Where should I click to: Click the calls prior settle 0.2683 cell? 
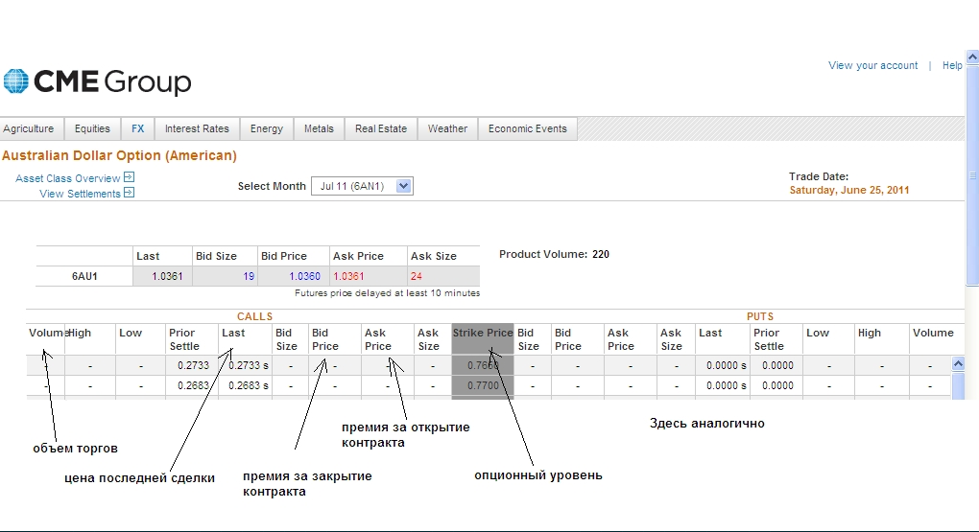click(193, 385)
